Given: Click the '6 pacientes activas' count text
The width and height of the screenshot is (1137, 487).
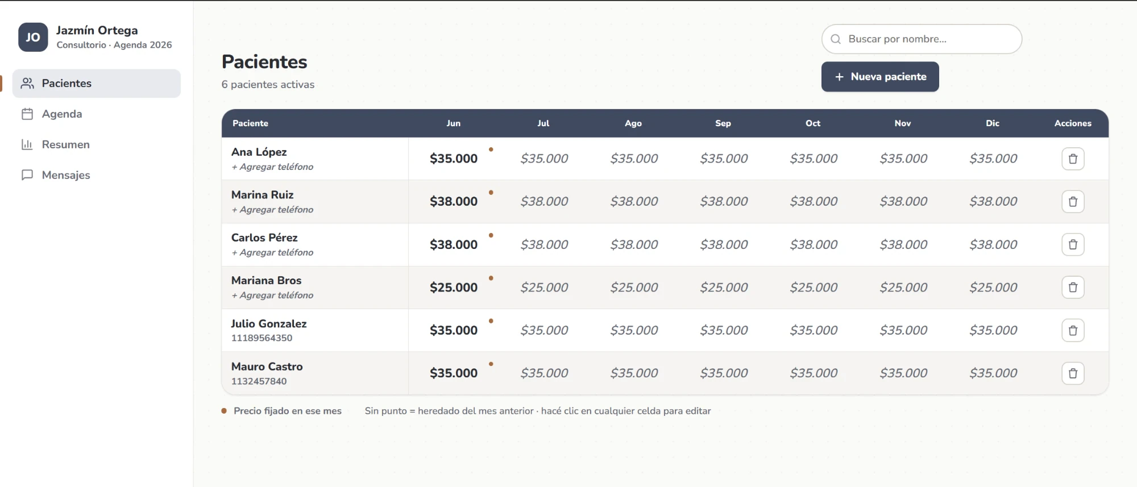Looking at the screenshot, I should 268,85.
